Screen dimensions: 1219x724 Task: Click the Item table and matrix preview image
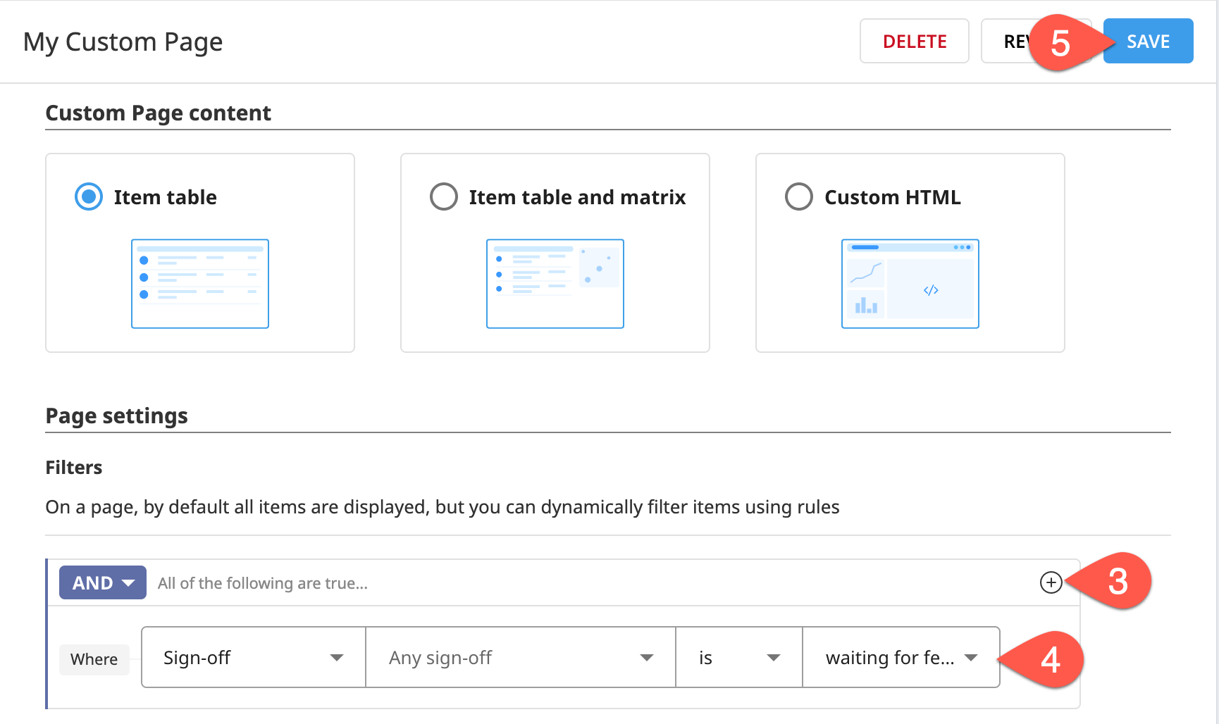tap(555, 284)
